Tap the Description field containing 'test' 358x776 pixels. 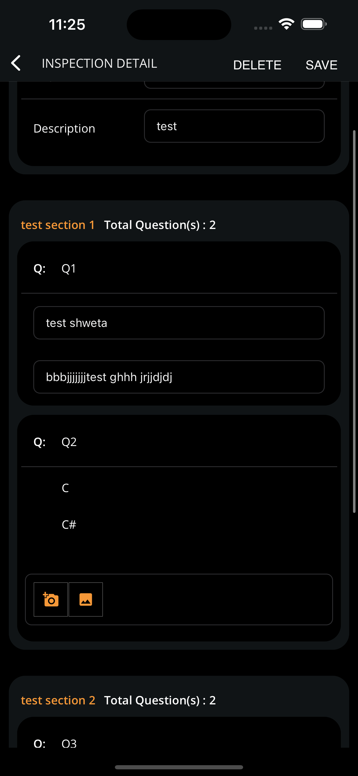coord(234,126)
